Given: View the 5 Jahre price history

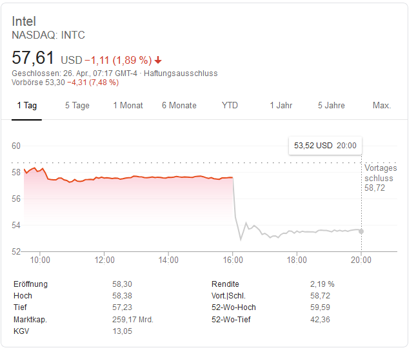Looking at the screenshot, I should coord(332,106).
